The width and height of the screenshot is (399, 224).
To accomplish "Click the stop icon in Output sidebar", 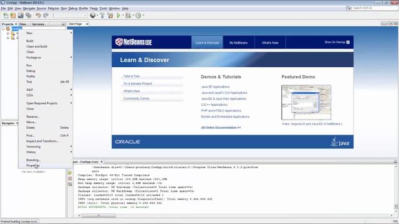I will coord(70,179).
